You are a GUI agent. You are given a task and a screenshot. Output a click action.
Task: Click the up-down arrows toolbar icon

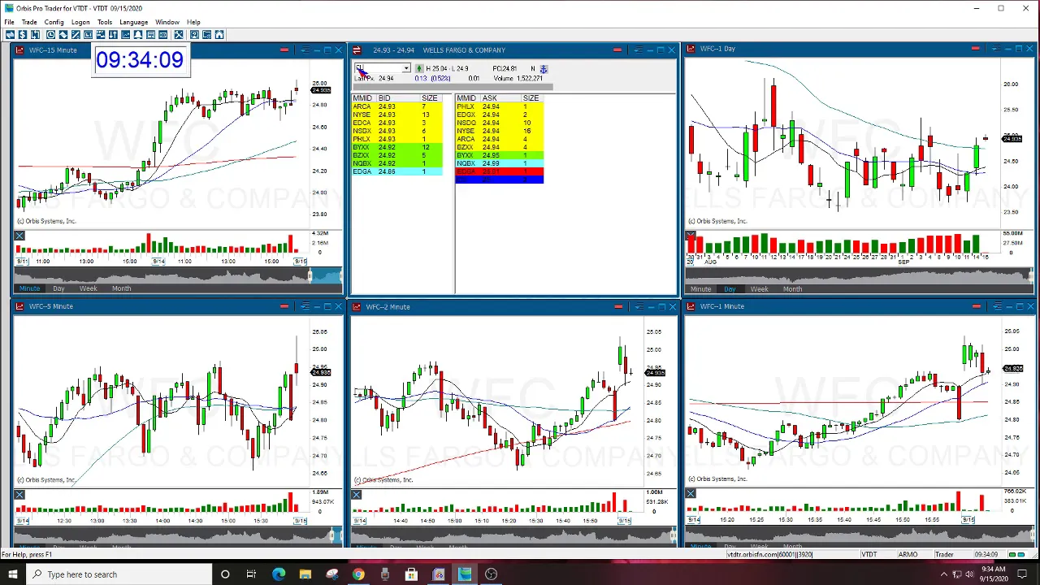coord(113,34)
